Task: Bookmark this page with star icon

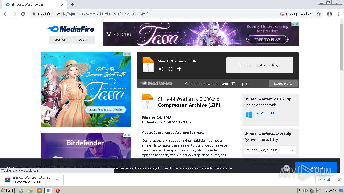Action: 319,14
